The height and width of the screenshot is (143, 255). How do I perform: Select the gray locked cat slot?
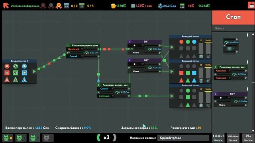tap(48, 138)
